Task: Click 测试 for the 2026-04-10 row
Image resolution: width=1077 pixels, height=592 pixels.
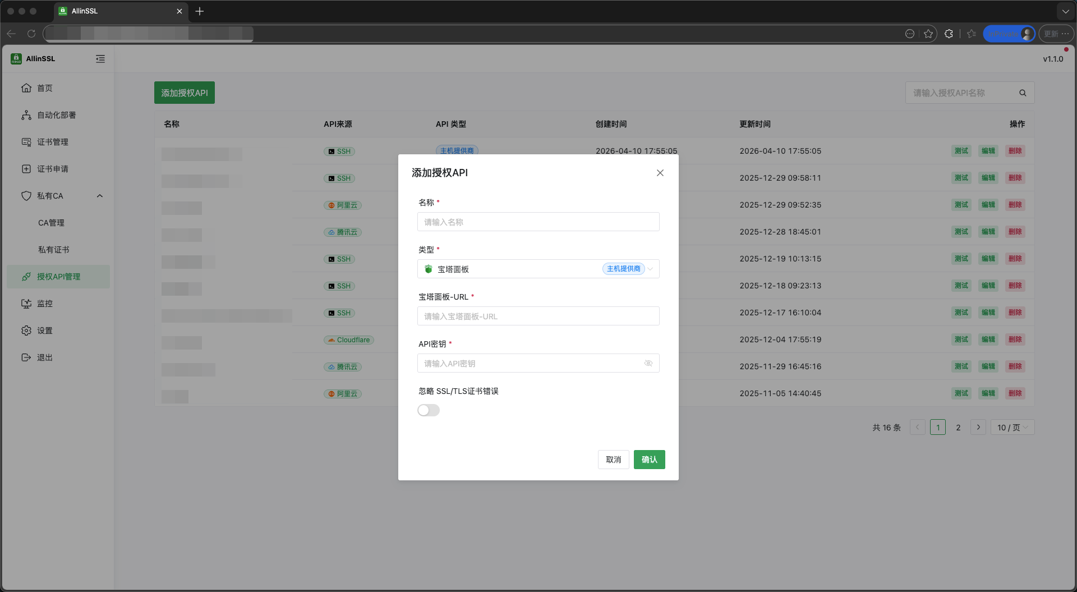Action: click(x=961, y=151)
